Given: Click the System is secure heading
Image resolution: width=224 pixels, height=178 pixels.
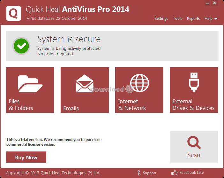Looking at the screenshot, I should point(69,39).
